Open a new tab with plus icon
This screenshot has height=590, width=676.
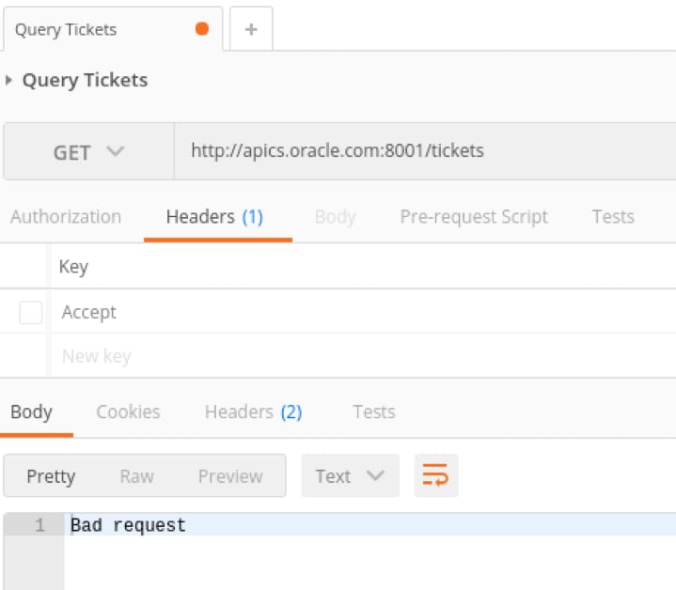[x=251, y=29]
